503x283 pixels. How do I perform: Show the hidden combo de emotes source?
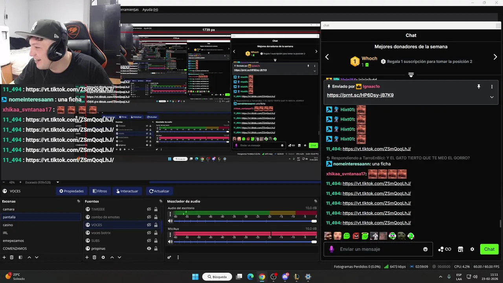(x=149, y=217)
